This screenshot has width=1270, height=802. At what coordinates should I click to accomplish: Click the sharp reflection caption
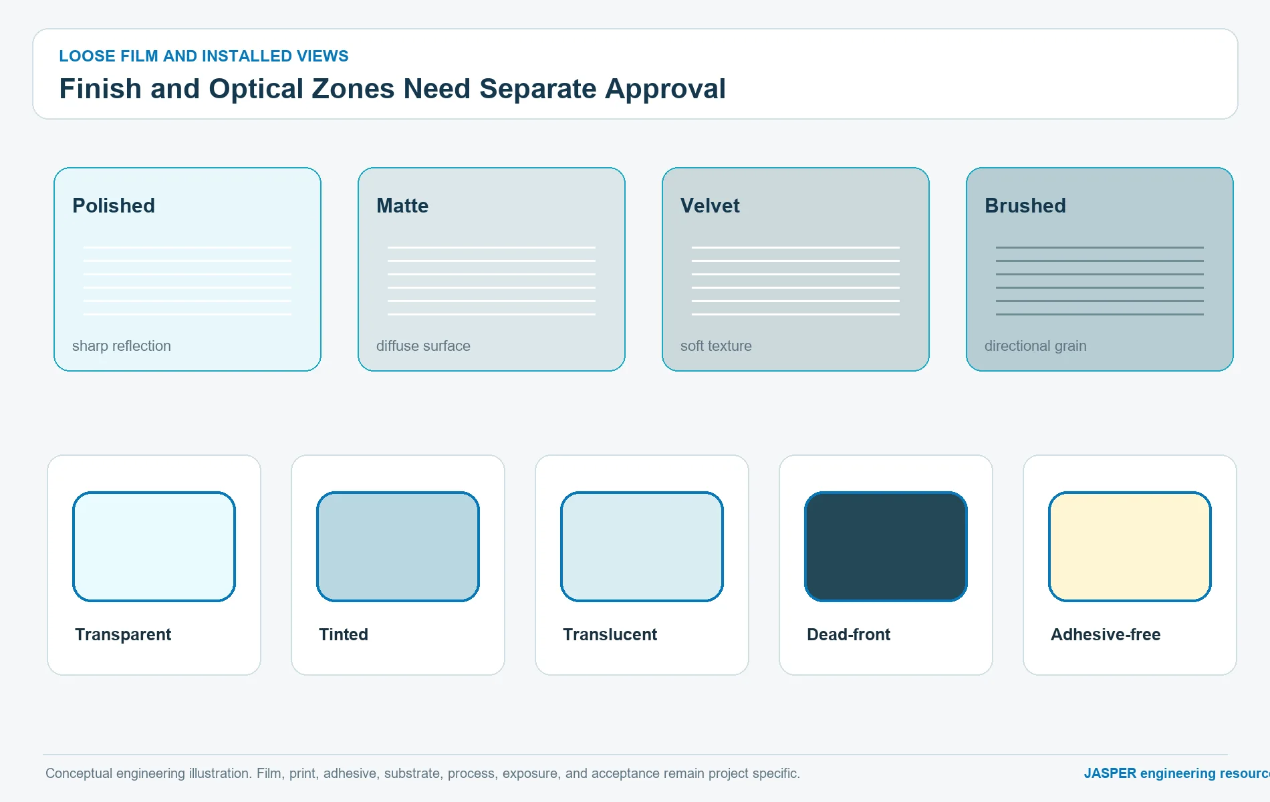pos(122,346)
